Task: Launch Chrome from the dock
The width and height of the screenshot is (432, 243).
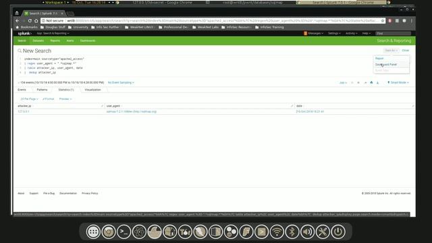Action: 109,232
